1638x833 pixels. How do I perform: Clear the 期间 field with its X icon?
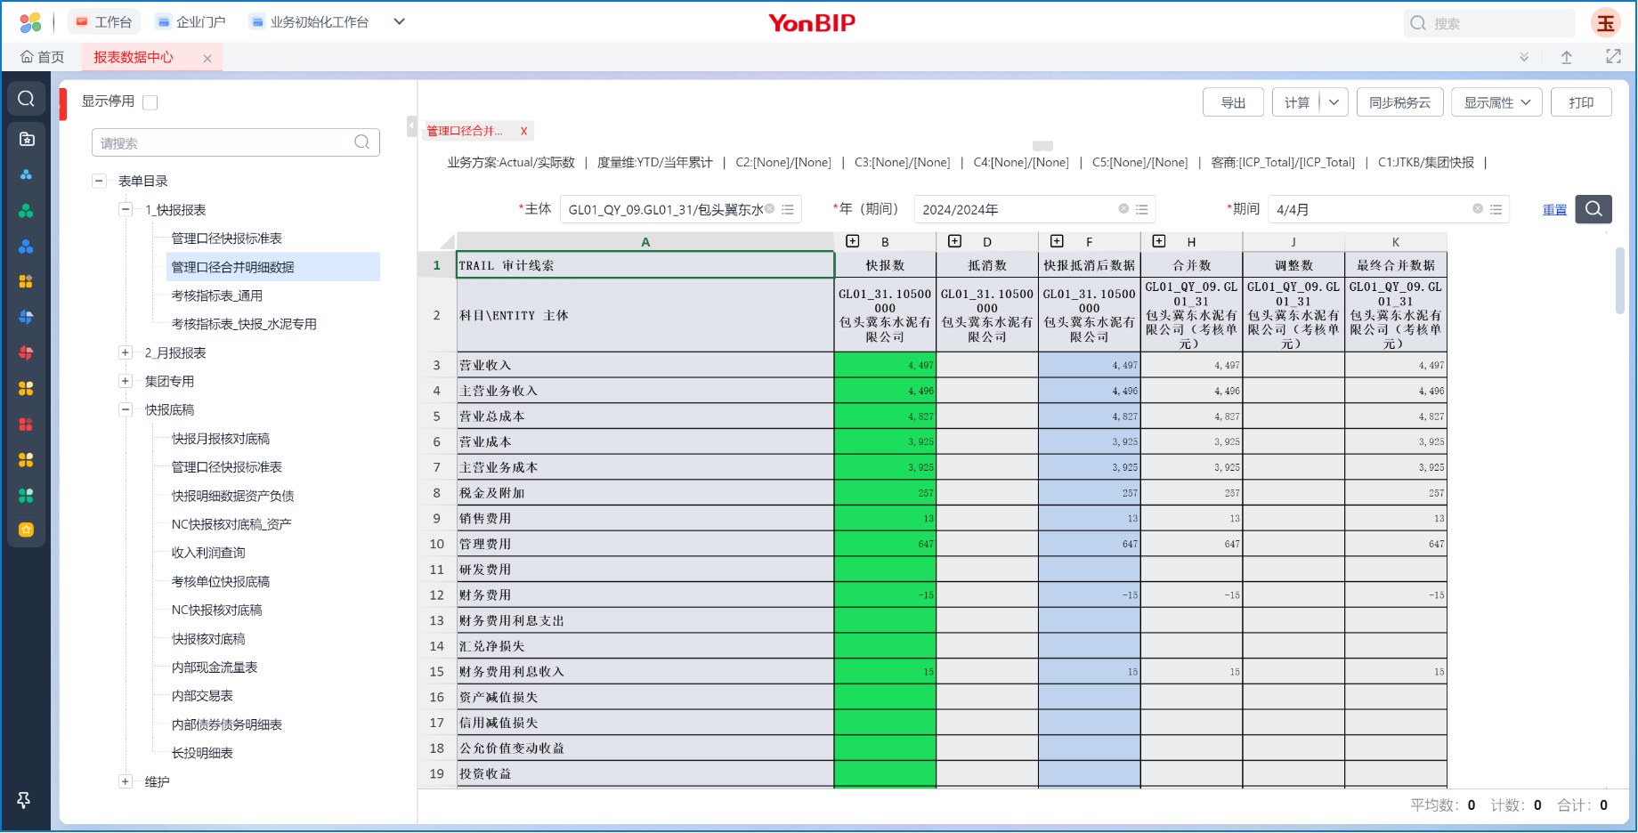click(1478, 209)
